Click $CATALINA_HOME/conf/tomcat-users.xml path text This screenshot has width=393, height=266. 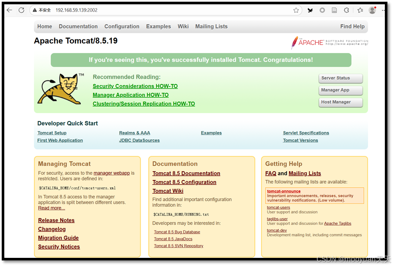77,188
